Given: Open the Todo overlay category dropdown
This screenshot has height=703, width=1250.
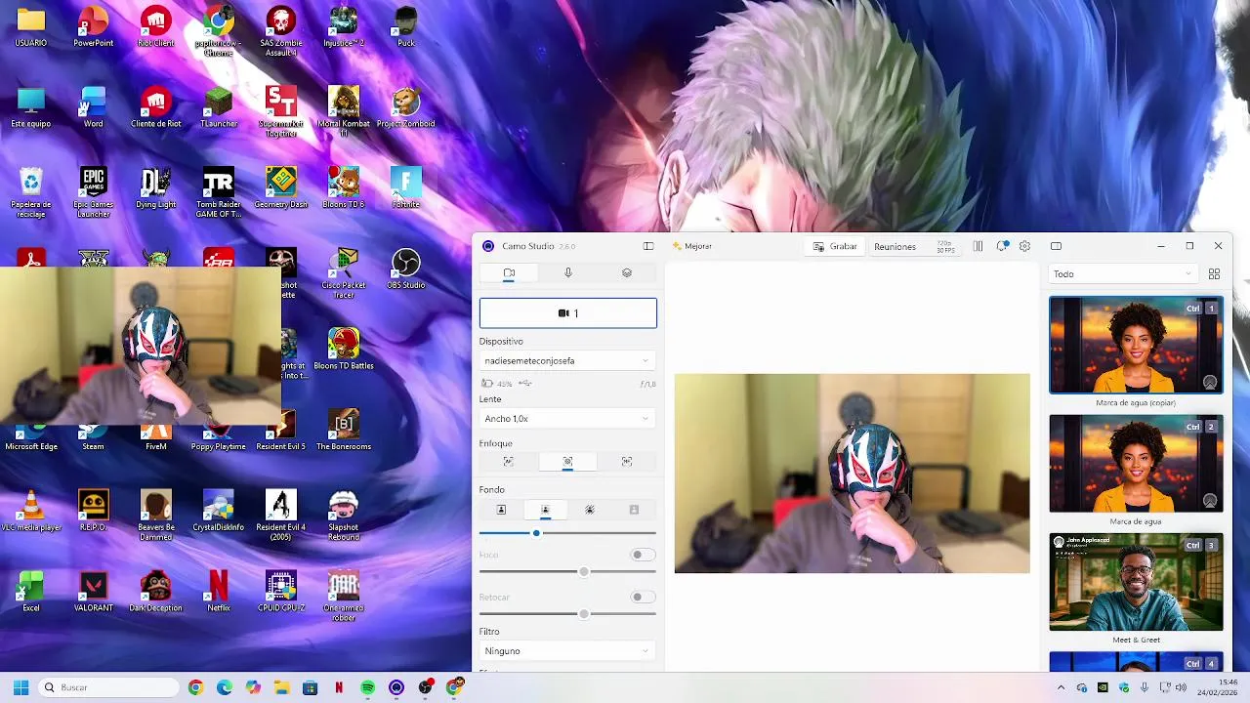Looking at the screenshot, I should point(1122,274).
